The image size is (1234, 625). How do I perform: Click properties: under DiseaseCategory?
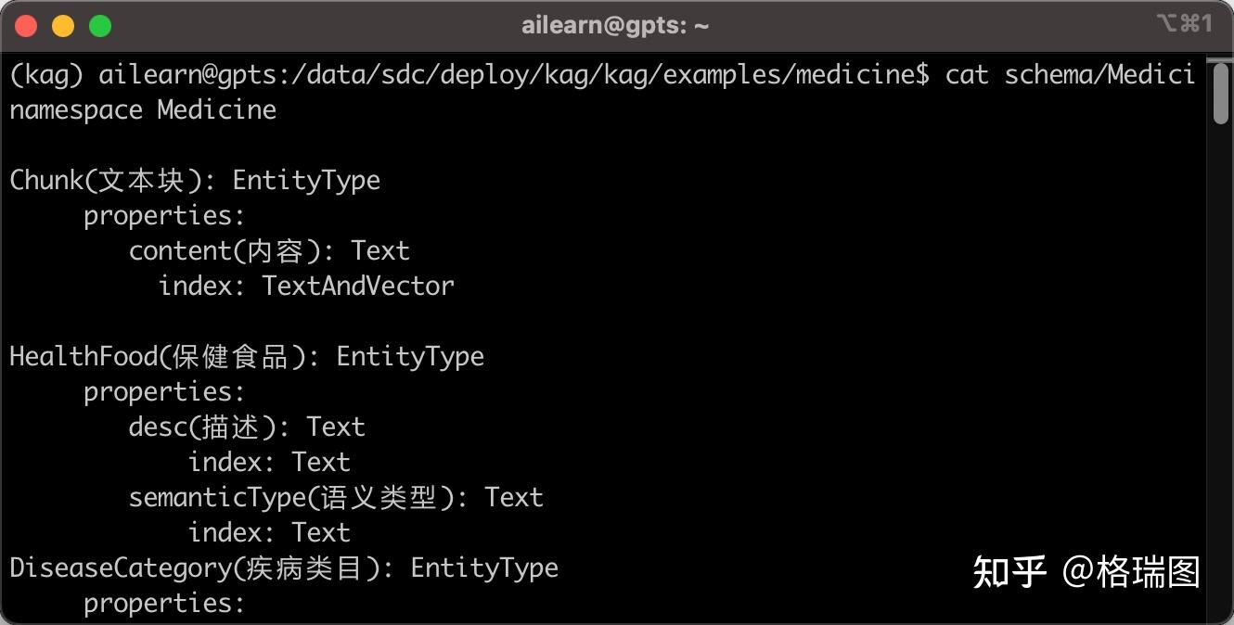163,603
